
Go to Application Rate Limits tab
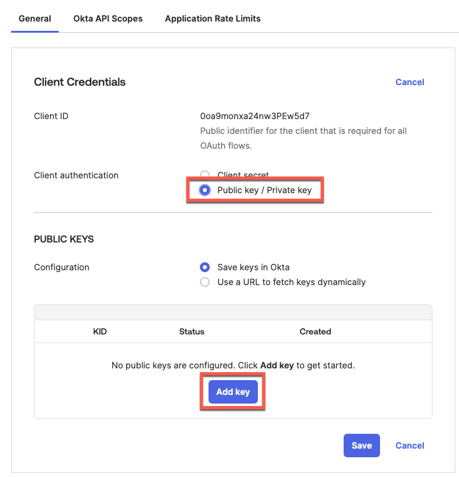(212, 19)
